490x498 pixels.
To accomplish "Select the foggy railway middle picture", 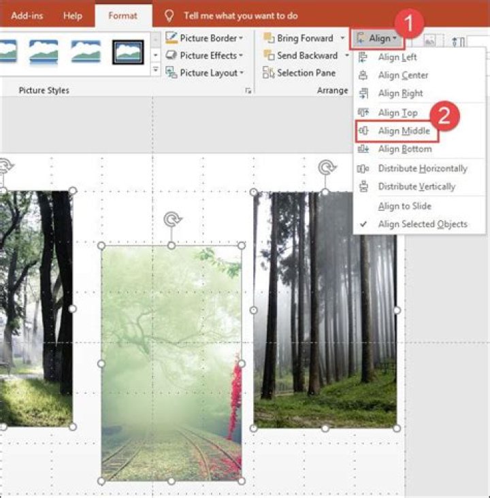I will pos(171,363).
